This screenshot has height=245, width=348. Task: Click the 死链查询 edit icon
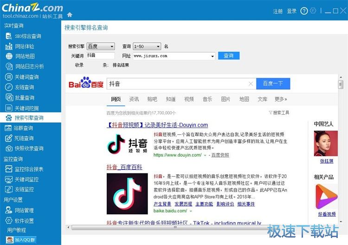click(8, 138)
